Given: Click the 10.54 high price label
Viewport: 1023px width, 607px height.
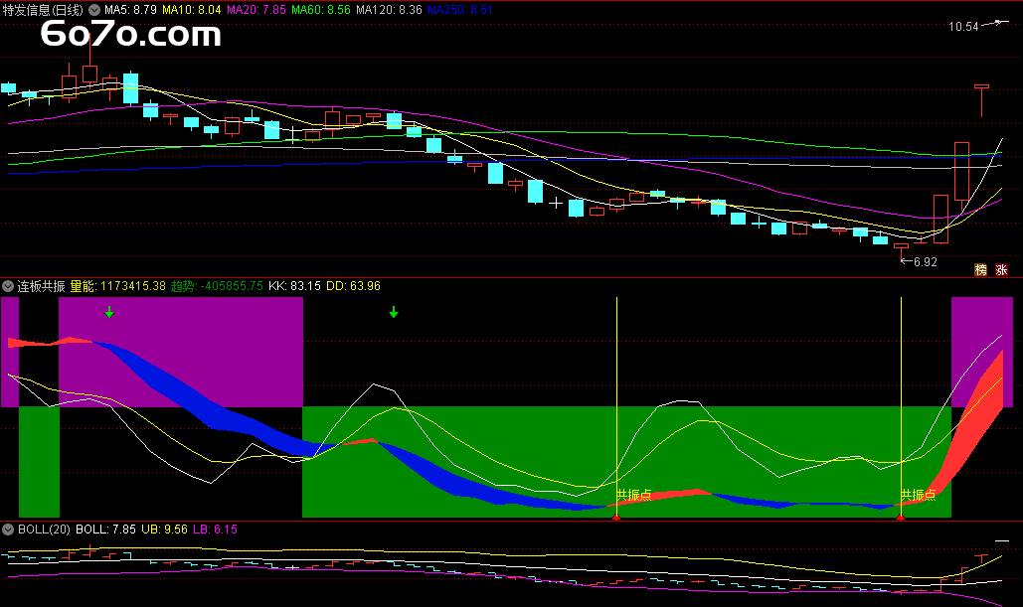Looking at the screenshot, I should [x=963, y=27].
